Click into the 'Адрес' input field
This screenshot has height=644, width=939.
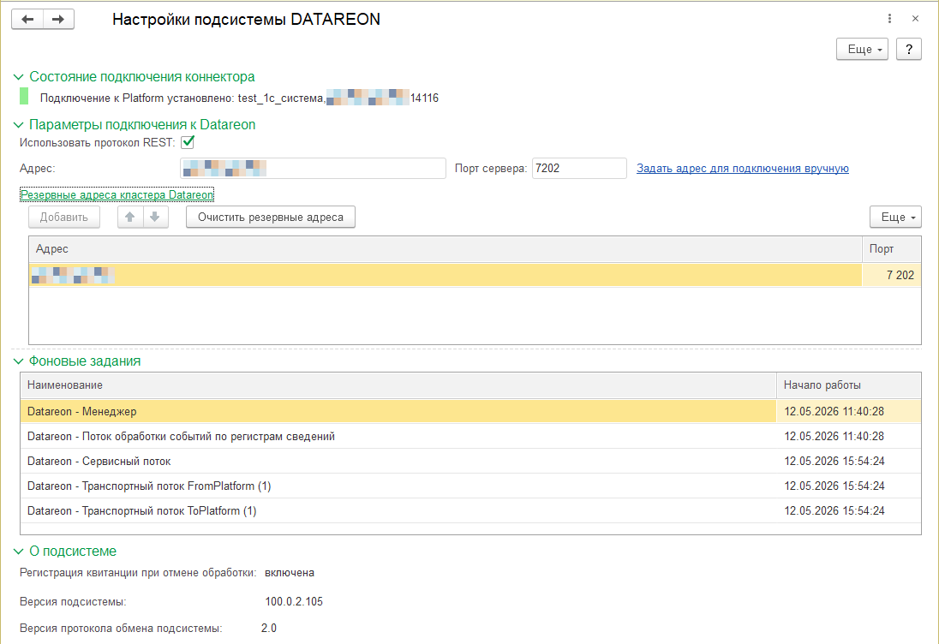click(x=313, y=168)
